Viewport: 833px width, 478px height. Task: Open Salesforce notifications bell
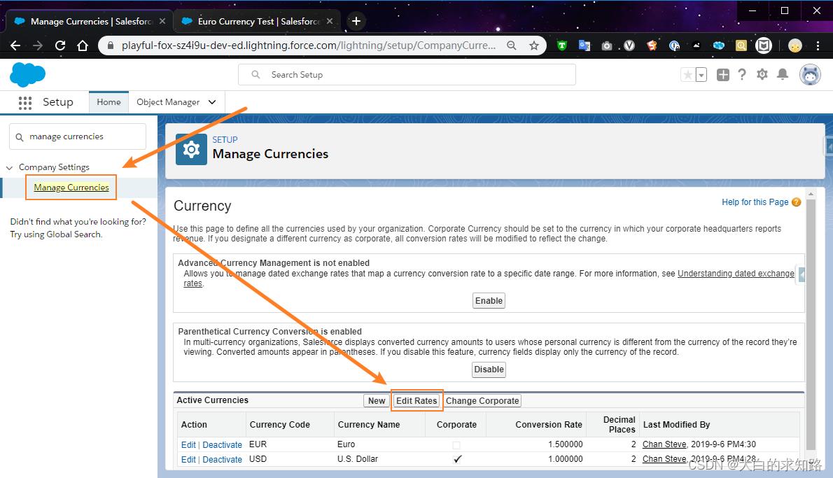pyautogui.click(x=783, y=74)
